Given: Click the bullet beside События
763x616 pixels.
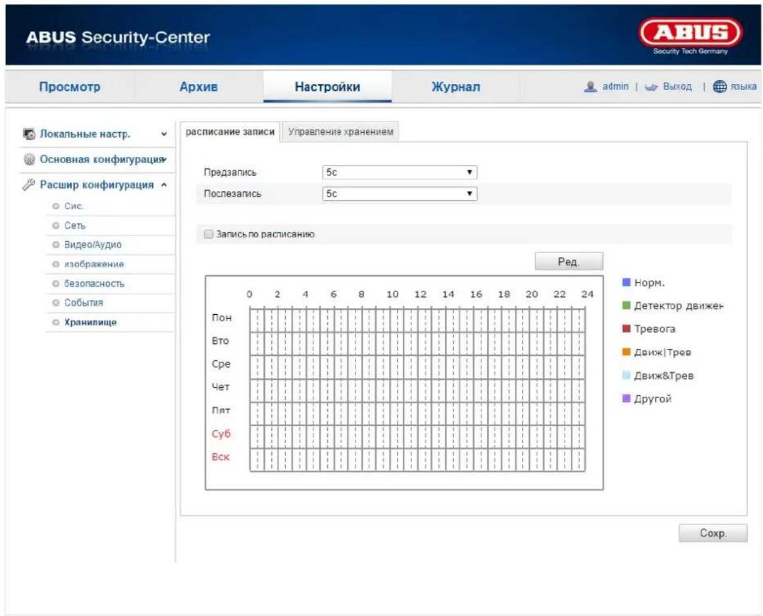Looking at the screenshot, I should tap(56, 303).
